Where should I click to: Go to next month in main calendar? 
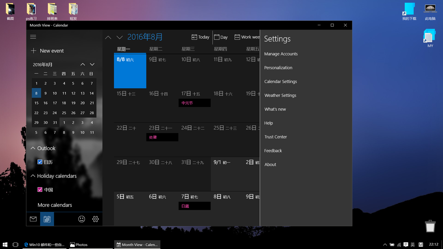point(120,37)
